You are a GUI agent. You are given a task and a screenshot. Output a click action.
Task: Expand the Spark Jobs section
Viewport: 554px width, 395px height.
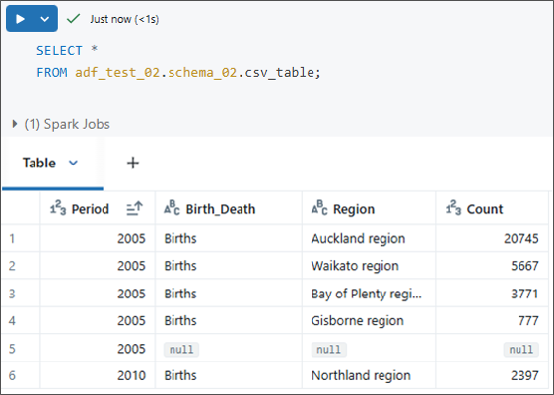(15, 124)
